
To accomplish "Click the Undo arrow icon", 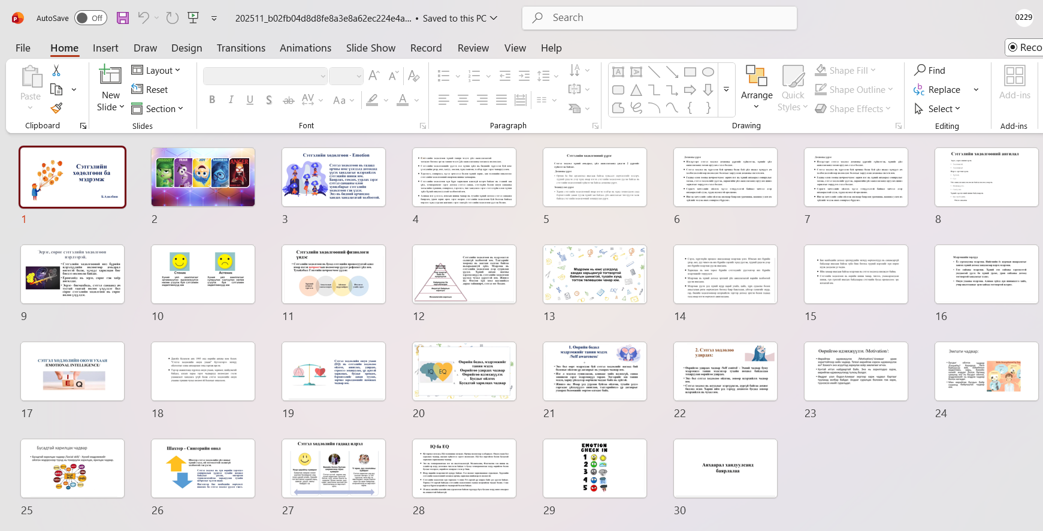I will (143, 18).
